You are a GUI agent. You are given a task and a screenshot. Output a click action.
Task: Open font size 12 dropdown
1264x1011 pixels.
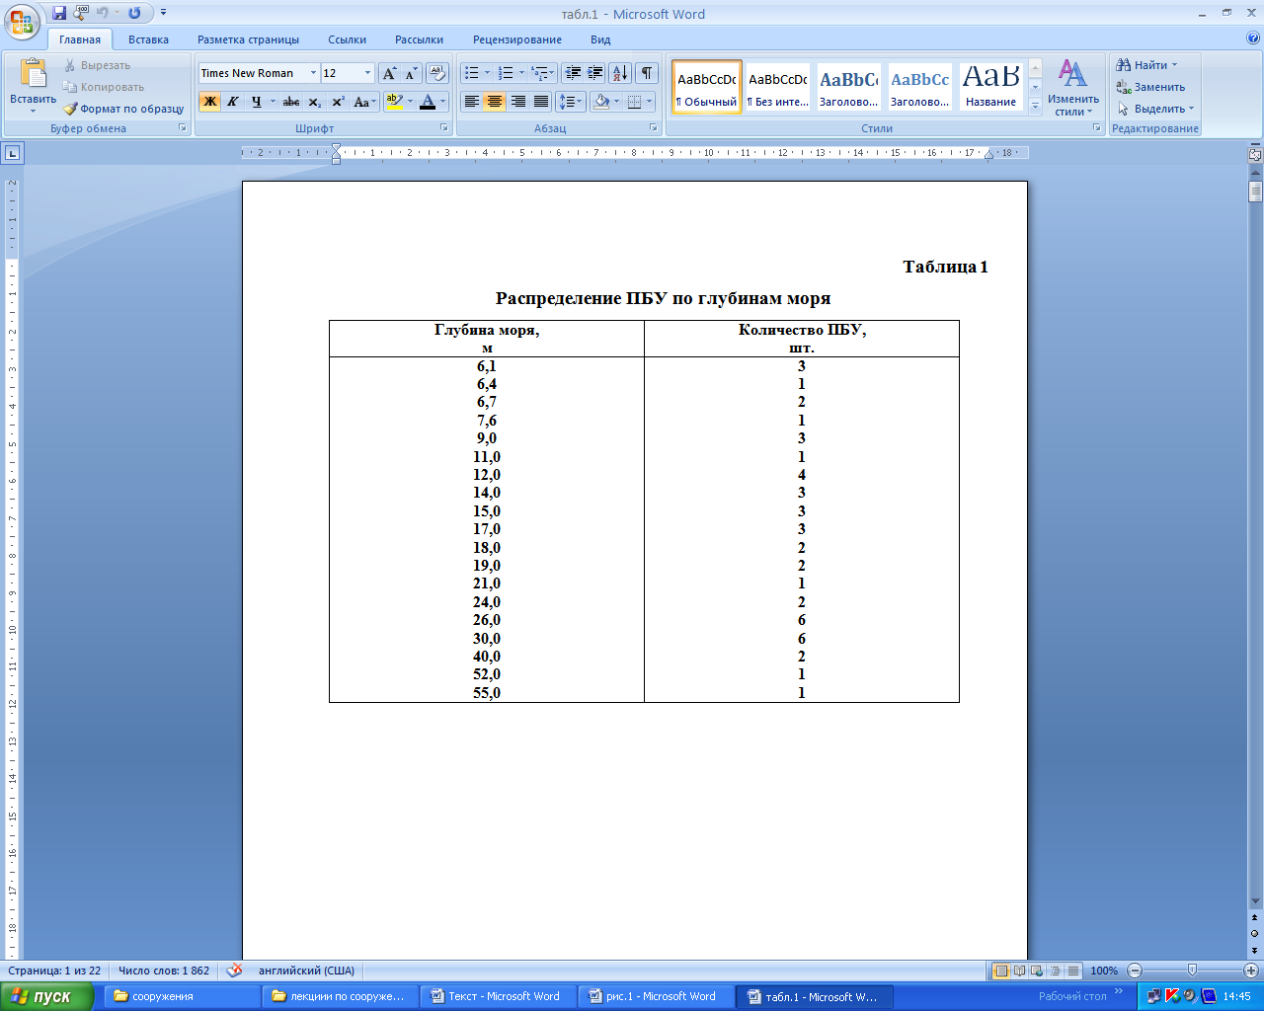367,73
